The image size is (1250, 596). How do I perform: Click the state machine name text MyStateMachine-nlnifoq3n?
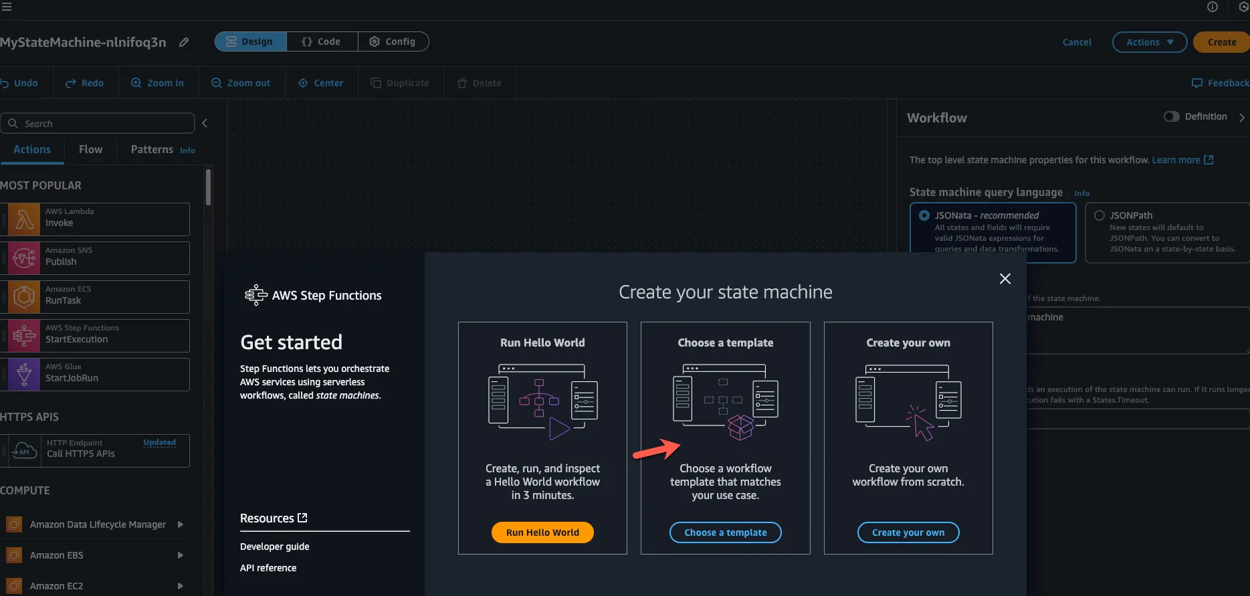pos(83,42)
